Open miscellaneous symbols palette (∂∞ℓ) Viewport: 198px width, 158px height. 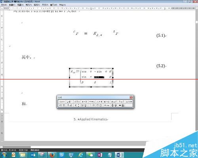(114, 102)
